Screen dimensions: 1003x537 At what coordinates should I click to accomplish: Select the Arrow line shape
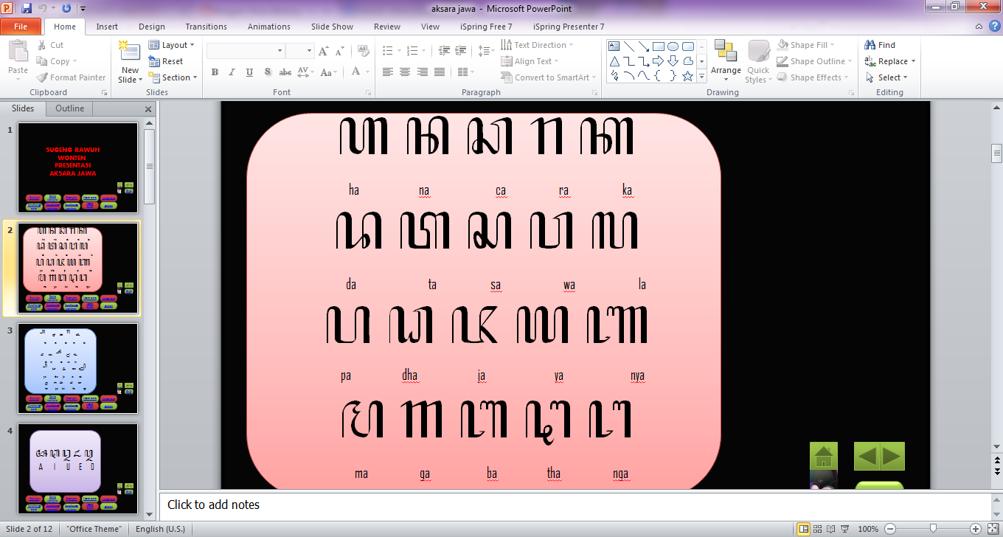point(643,46)
